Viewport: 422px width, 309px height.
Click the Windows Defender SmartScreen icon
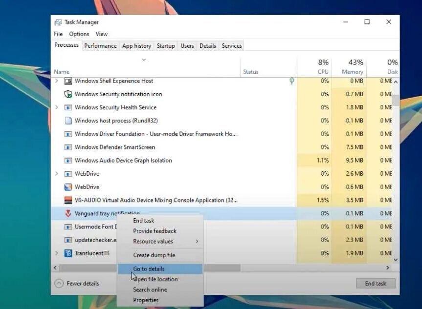click(68, 147)
